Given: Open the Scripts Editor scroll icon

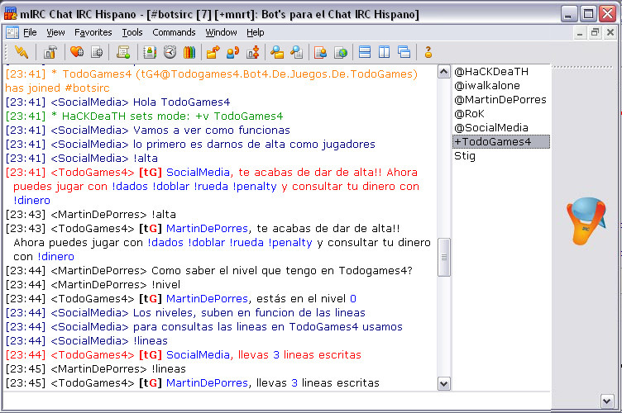Looking at the screenshot, I should tap(123, 52).
